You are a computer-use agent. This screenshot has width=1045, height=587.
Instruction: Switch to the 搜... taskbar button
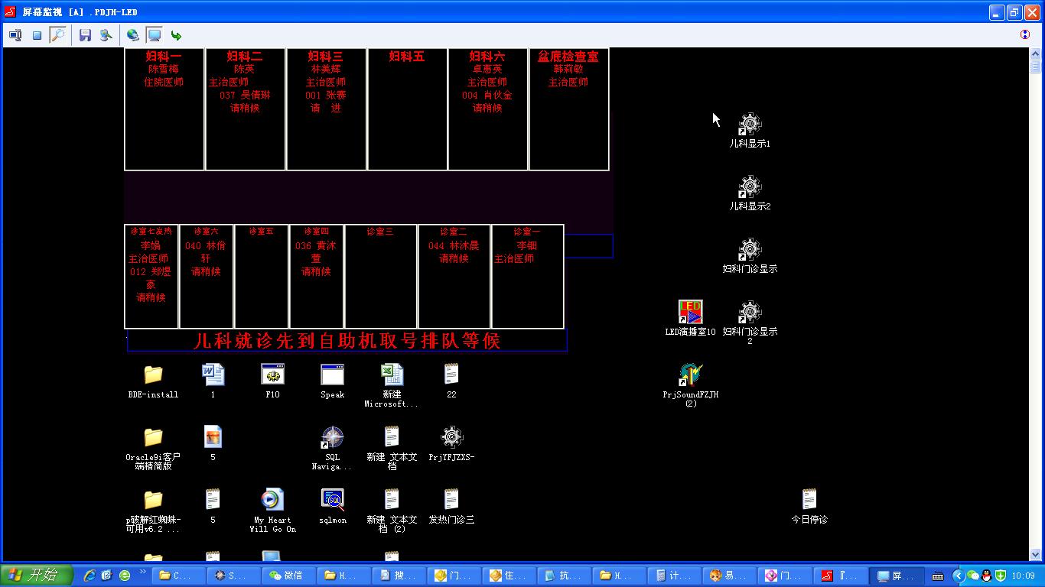pos(399,576)
